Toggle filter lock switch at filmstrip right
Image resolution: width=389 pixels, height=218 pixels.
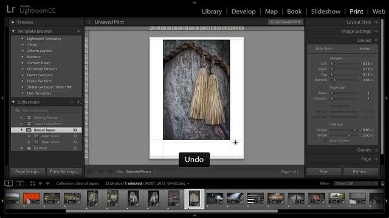pyautogui.click(x=382, y=183)
